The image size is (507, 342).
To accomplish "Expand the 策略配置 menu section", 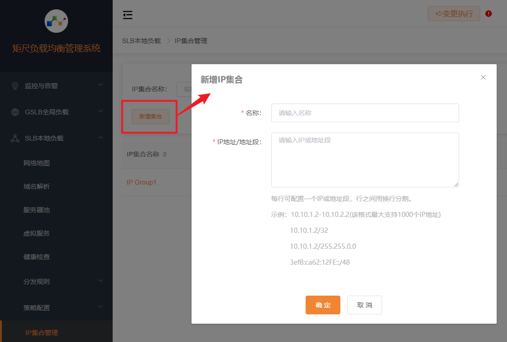I will (38, 307).
